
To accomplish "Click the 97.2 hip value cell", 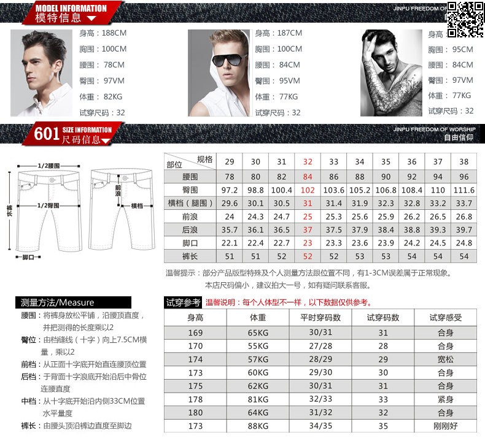I will click(x=230, y=190).
